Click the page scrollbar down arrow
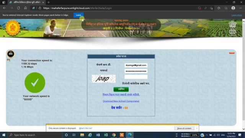The height and width of the screenshot is (138, 245). point(243,129)
